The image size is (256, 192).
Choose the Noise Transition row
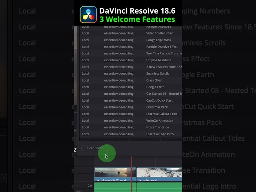pyautogui.click(x=131, y=127)
